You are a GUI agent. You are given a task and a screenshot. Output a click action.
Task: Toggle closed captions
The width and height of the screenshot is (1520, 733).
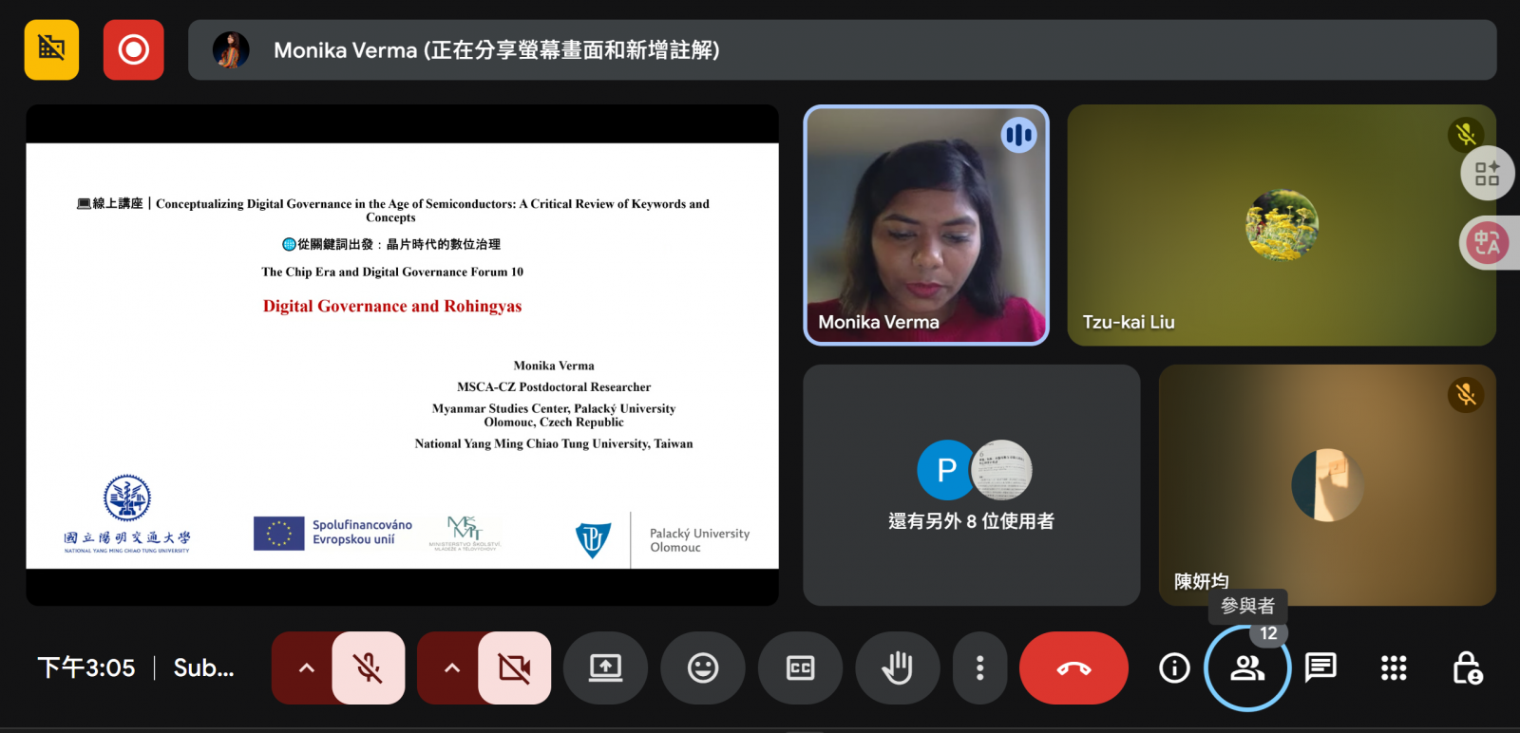click(x=800, y=668)
